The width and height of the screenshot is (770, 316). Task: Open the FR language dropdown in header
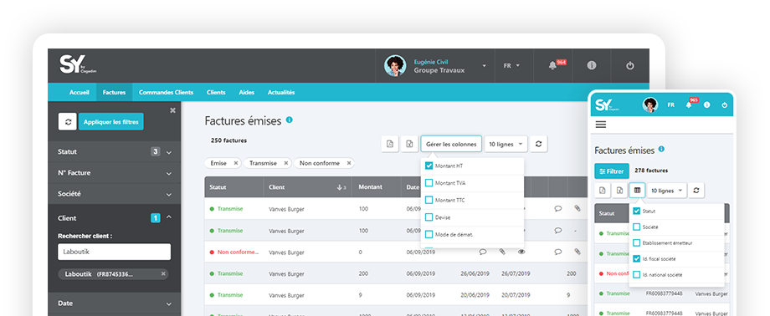tap(511, 65)
